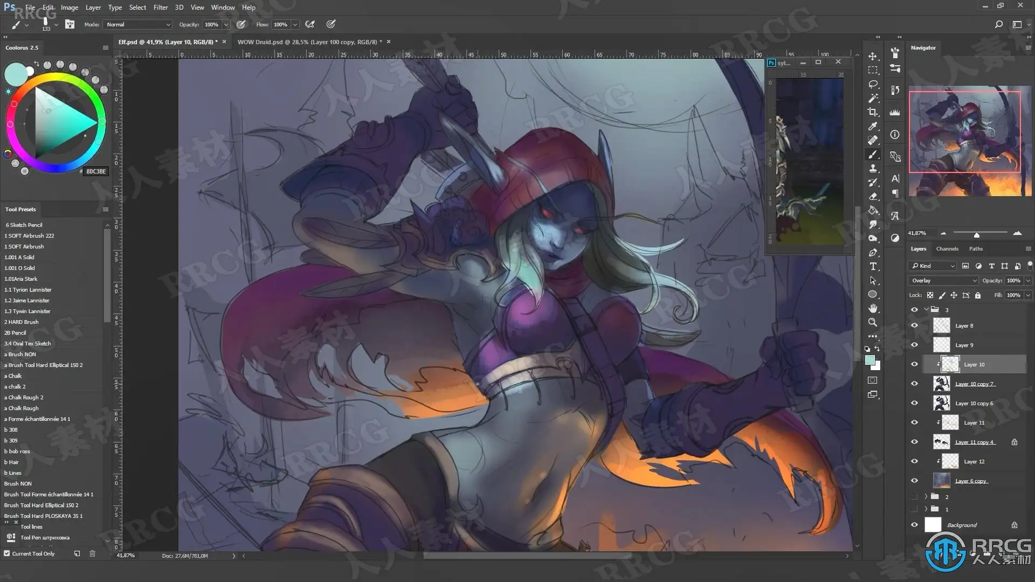Expand layer group 2

click(x=926, y=497)
